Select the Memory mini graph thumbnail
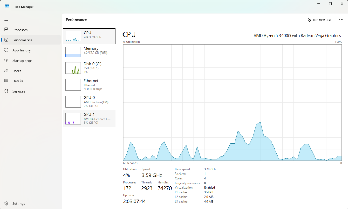Viewport: 348px width, 209px height. [x=73, y=52]
